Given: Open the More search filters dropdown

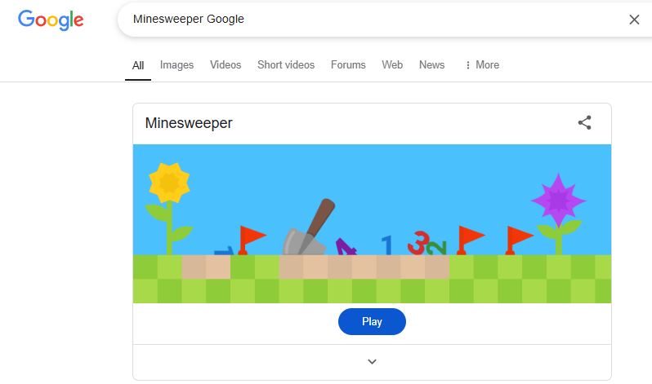Looking at the screenshot, I should [481, 65].
